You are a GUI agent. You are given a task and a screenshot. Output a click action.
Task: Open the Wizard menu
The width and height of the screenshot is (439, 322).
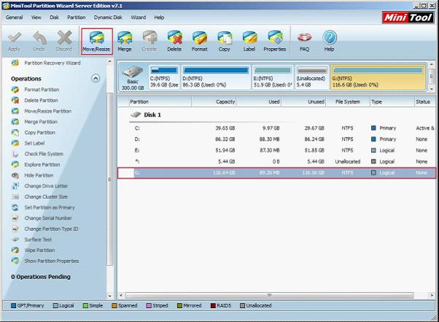tap(139, 17)
